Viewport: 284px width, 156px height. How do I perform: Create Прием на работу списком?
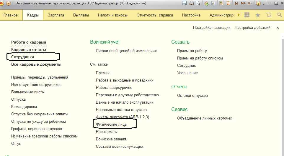200,58
